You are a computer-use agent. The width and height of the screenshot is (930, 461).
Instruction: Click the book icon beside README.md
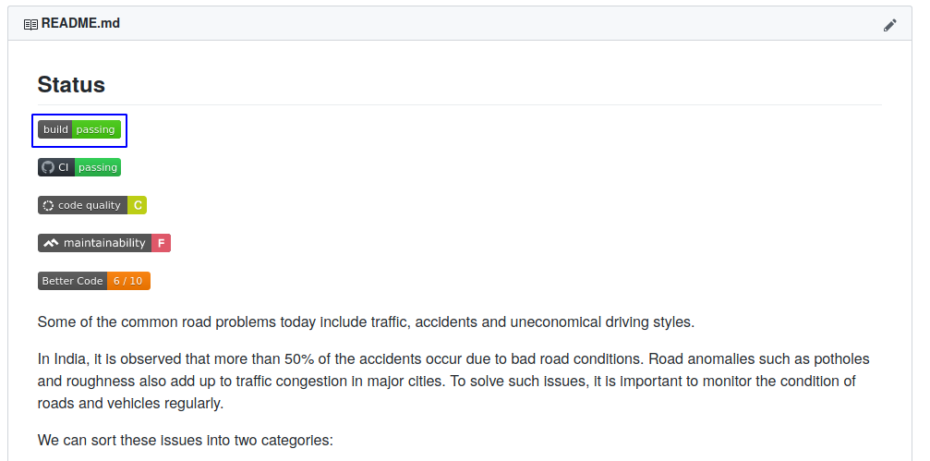[x=30, y=24]
